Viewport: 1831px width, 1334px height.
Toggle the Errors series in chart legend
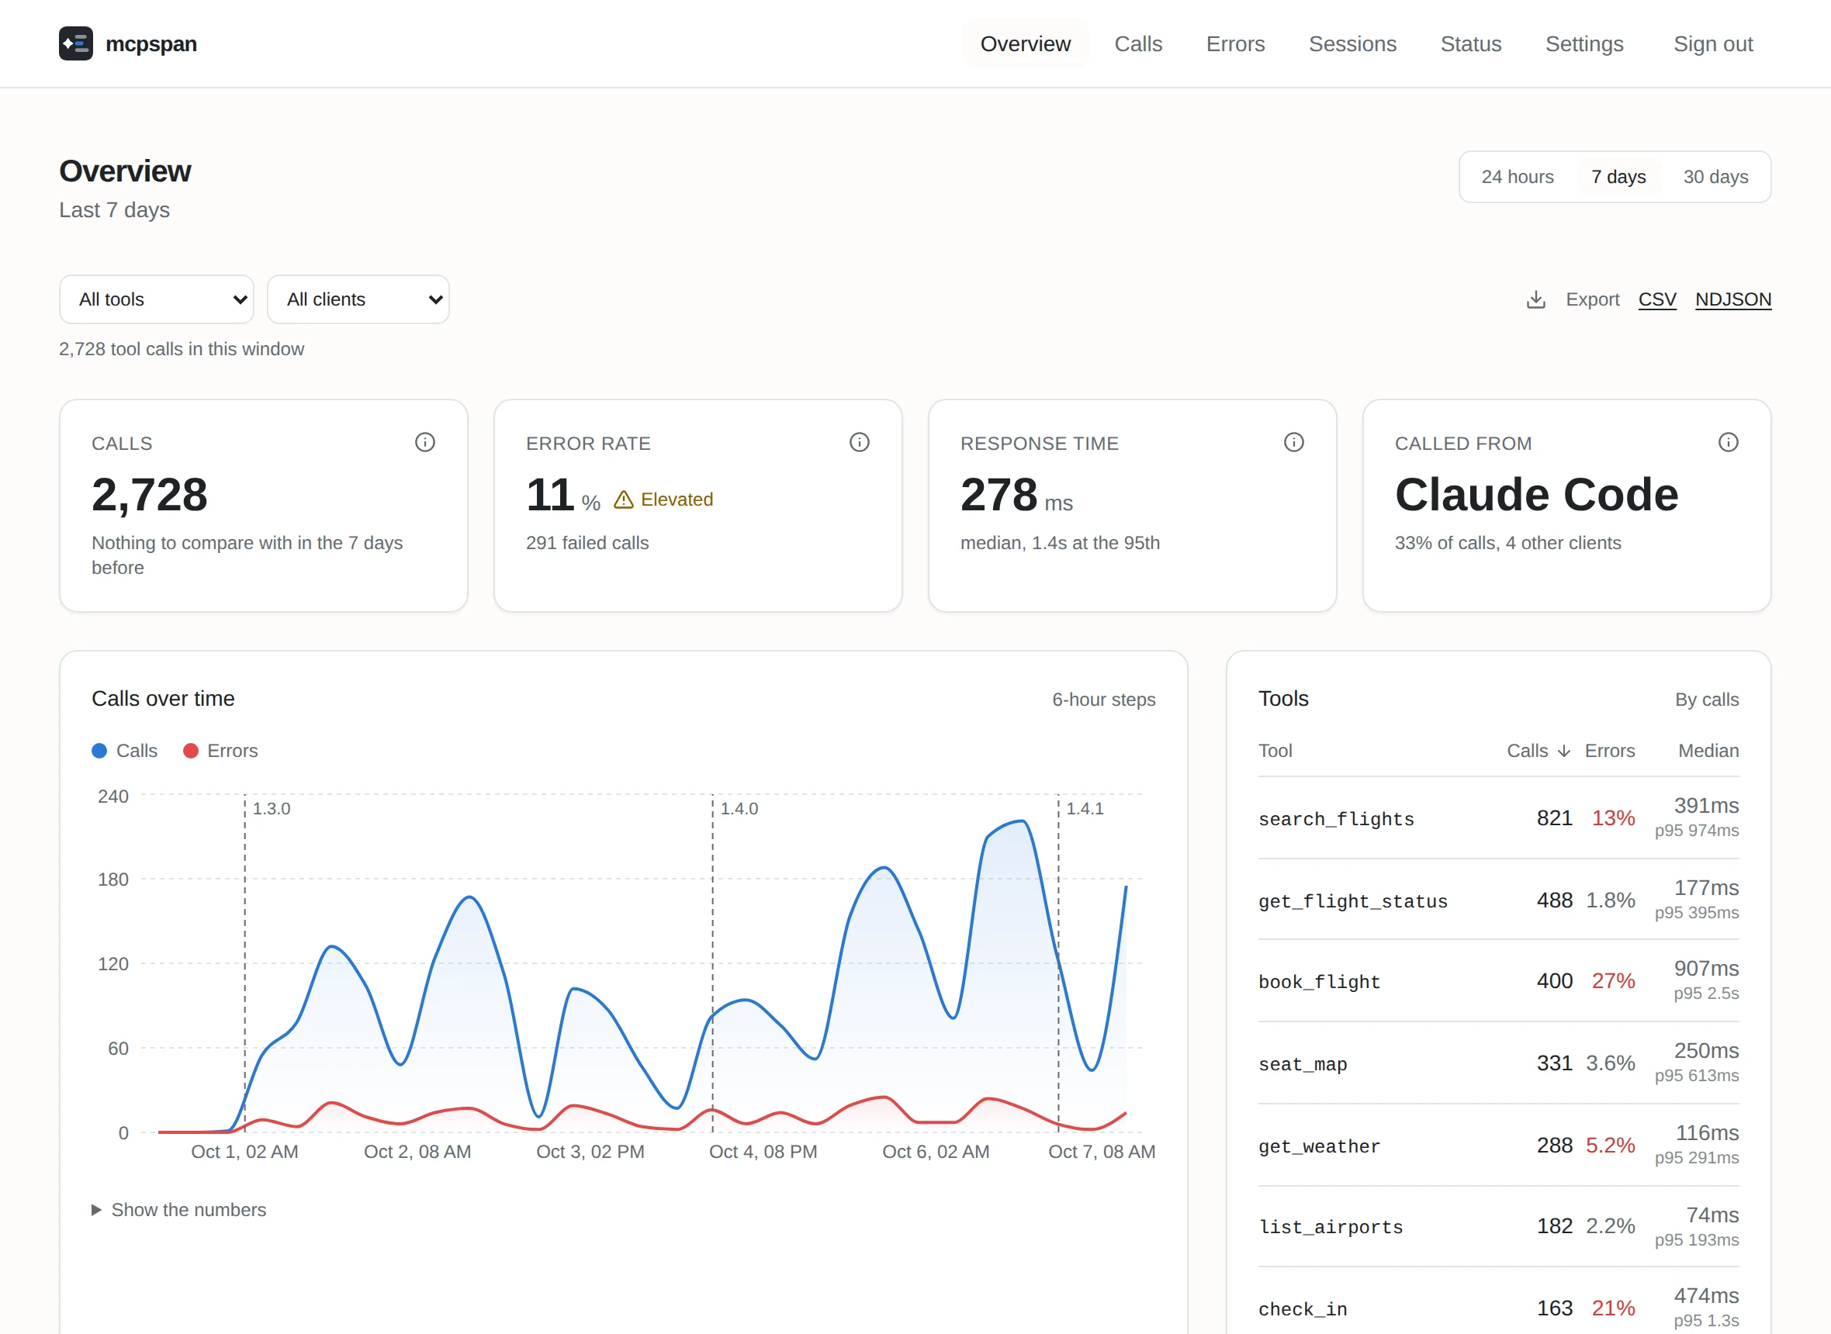pyautogui.click(x=220, y=751)
